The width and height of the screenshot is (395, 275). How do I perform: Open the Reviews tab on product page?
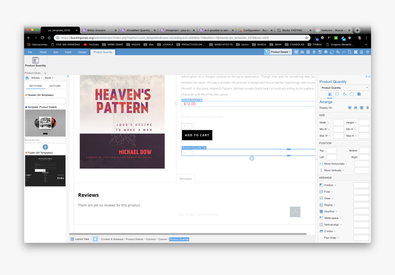click(186, 178)
